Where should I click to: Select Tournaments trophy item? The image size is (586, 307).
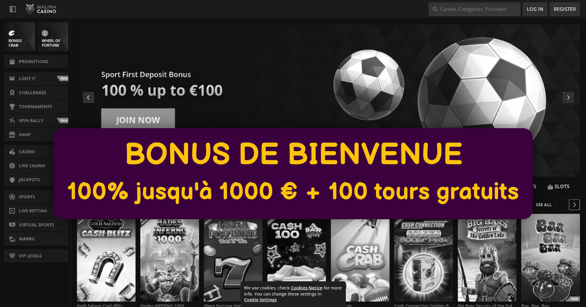tap(36, 106)
